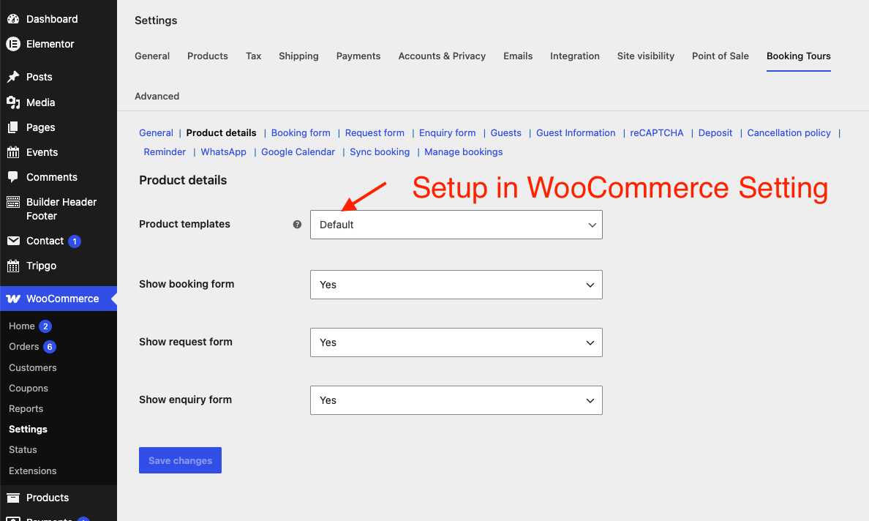This screenshot has height=521, width=869.
Task: Open WooCommerce Status submenu item
Action: pyautogui.click(x=23, y=449)
